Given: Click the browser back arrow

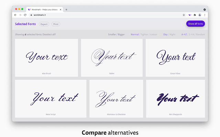Looking at the screenshot, I should pyautogui.click(x=15, y=15).
